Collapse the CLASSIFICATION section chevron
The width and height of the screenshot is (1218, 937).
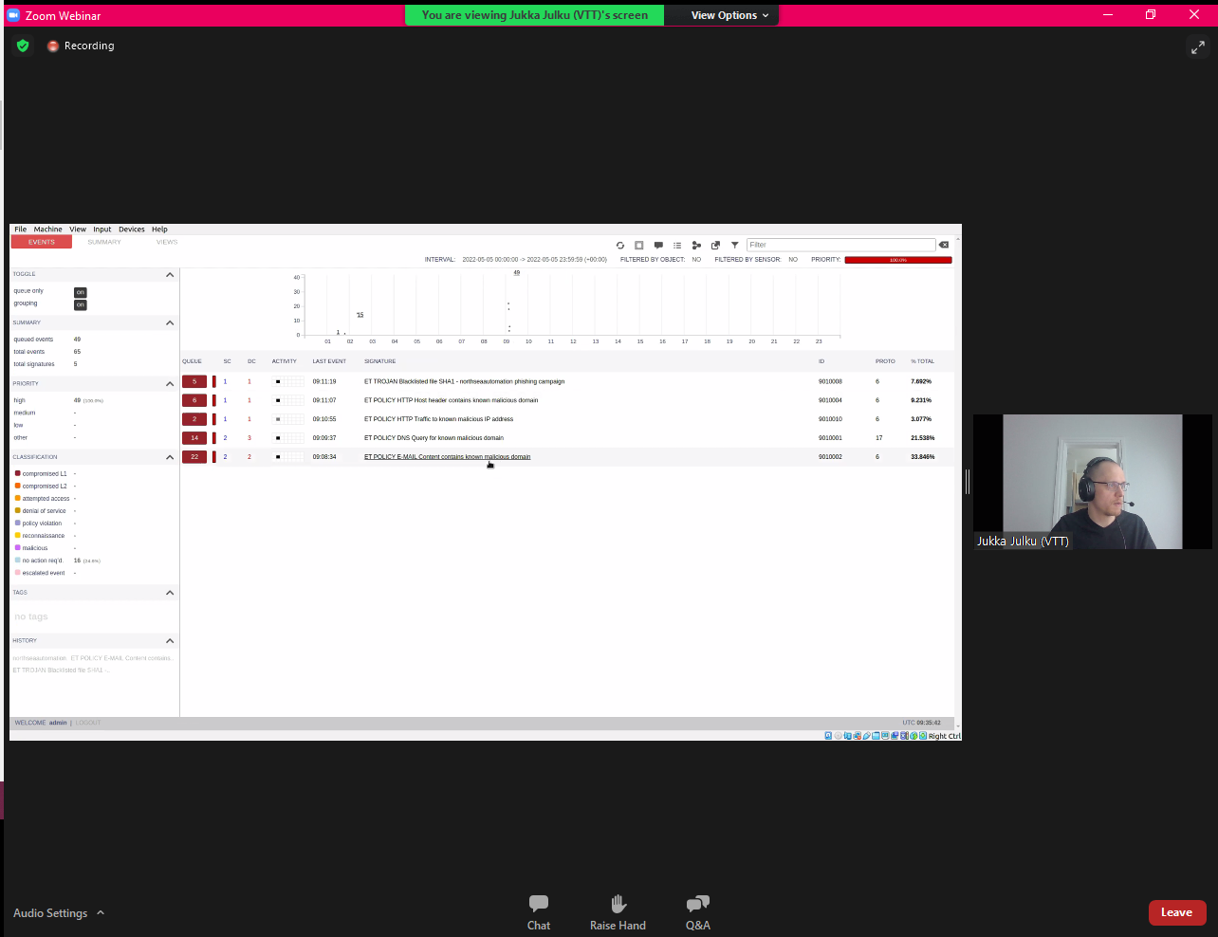170,457
